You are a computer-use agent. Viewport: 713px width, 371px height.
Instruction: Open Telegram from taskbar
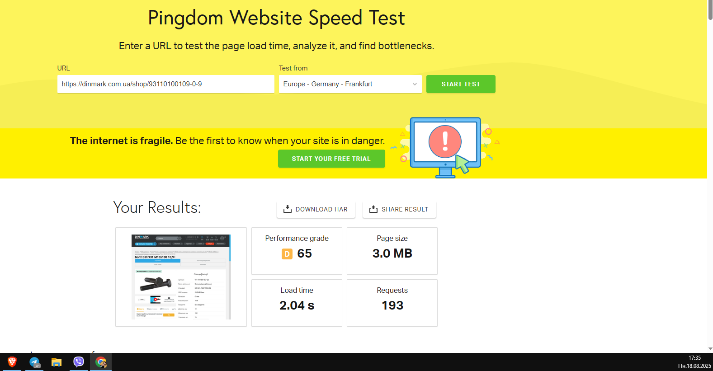click(x=34, y=362)
